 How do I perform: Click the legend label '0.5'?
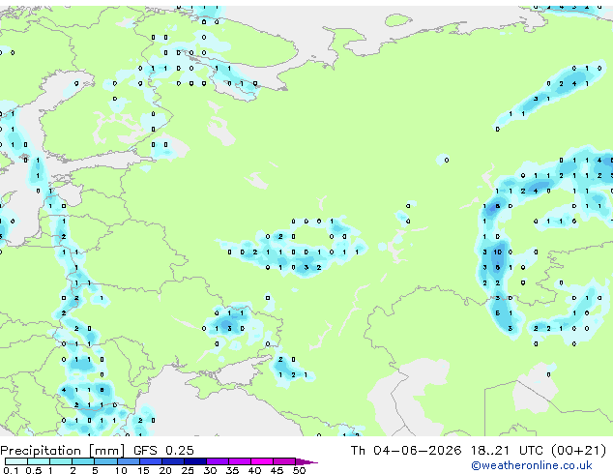(x=34, y=470)
